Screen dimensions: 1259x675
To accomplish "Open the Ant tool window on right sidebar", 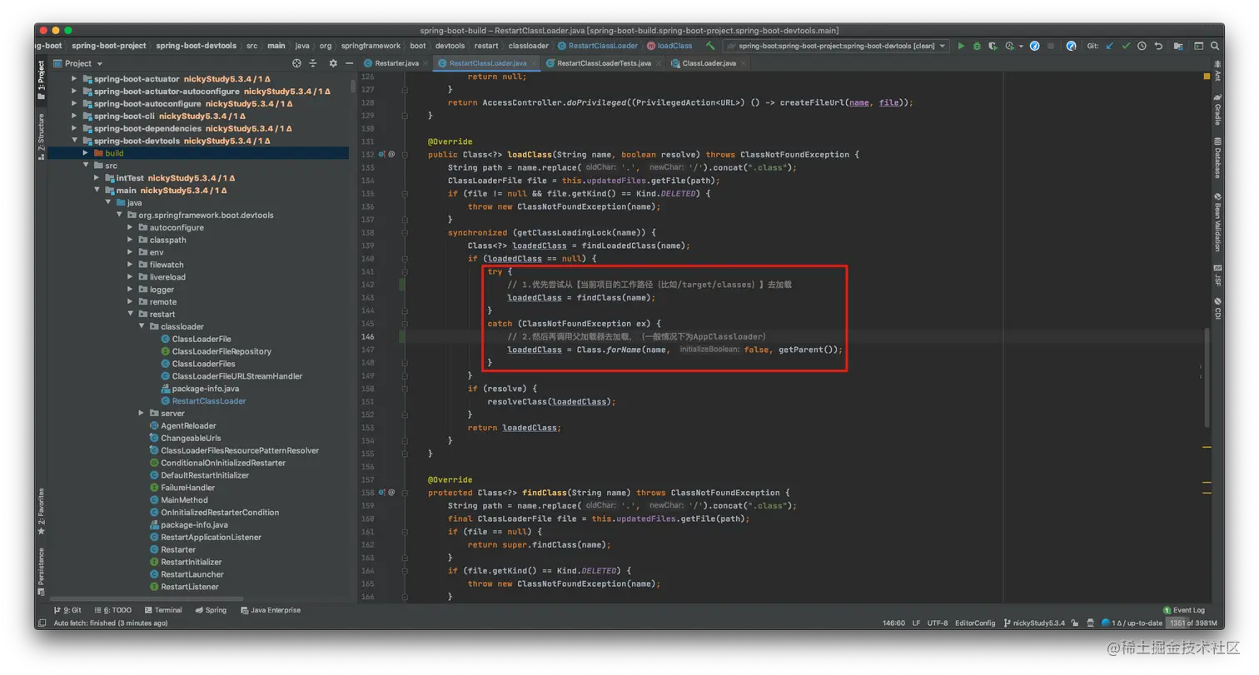I will 1217,71.
